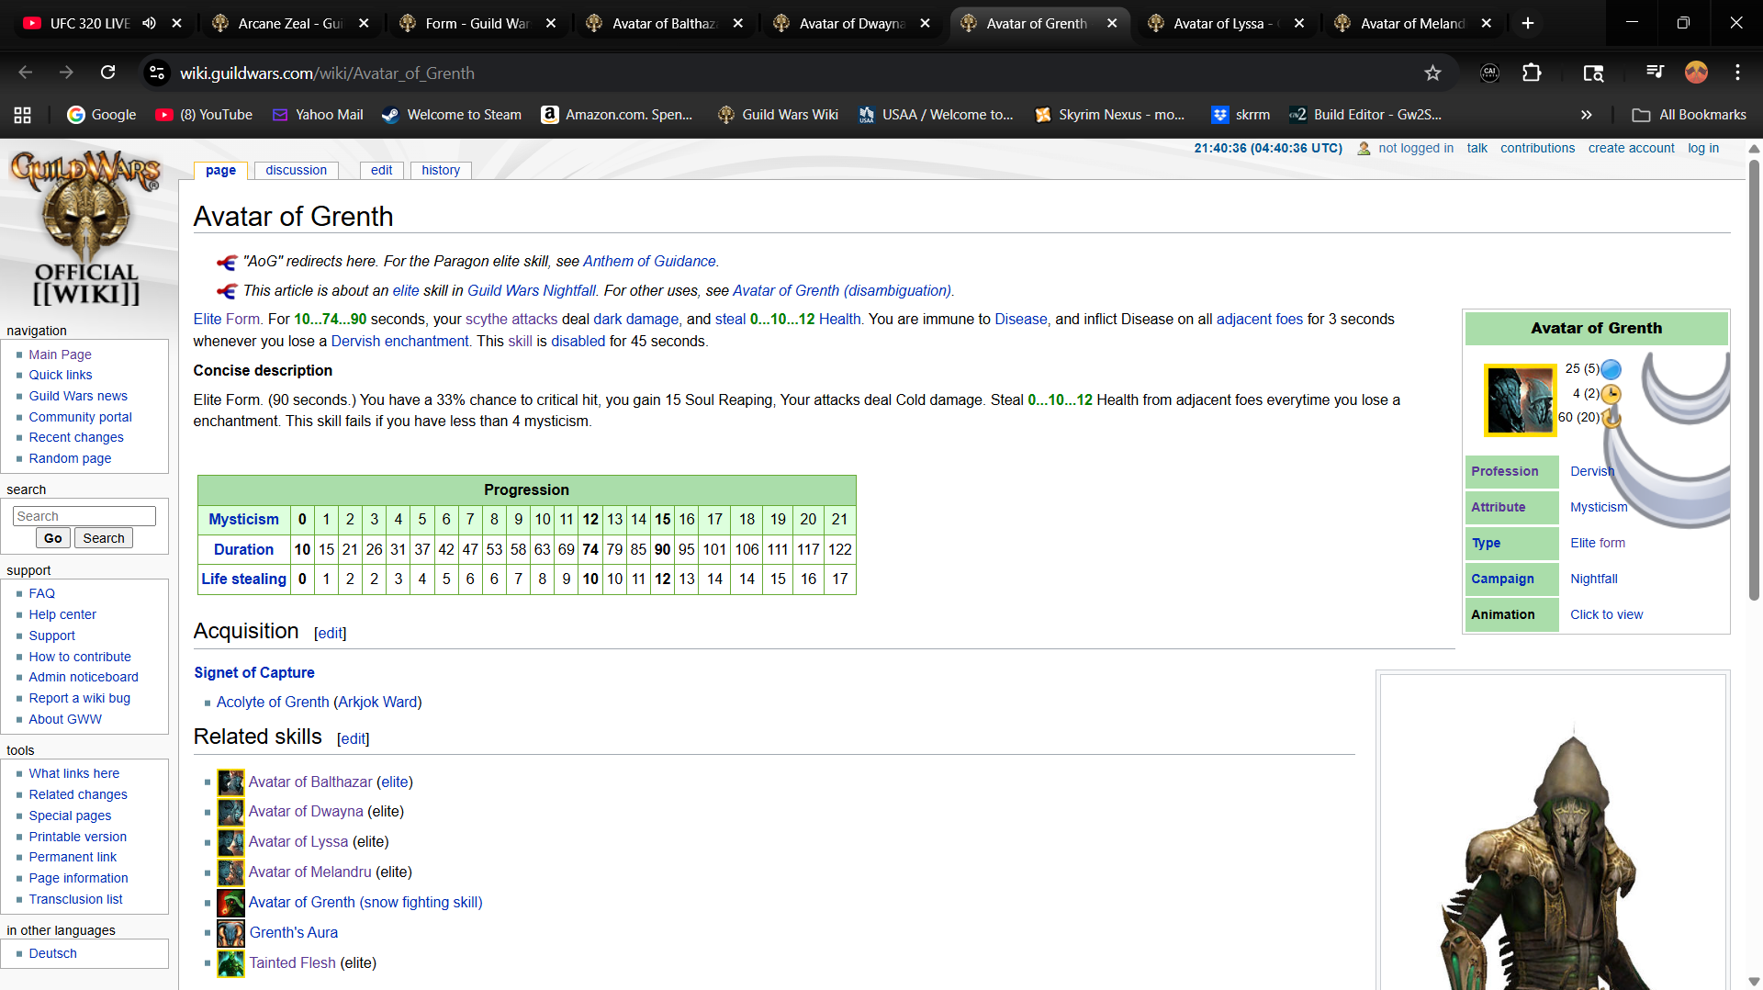This screenshot has height=990, width=1763.
Task: Open Random page in navigation sidebar
Action: point(70,459)
